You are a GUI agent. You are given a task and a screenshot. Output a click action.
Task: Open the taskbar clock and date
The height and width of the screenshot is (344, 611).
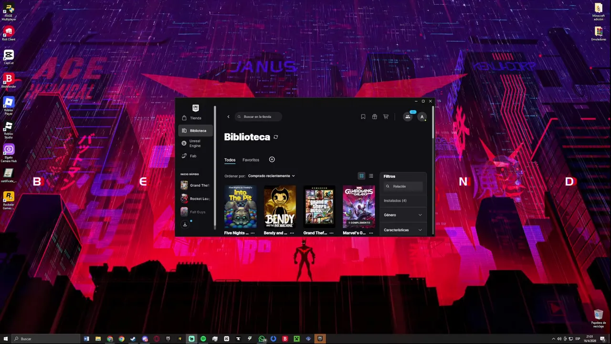tap(590, 339)
